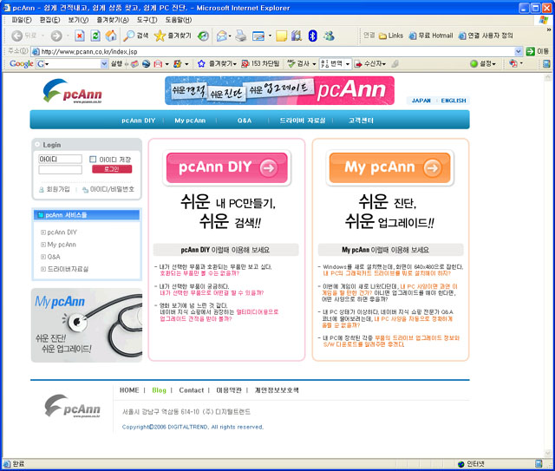This screenshot has height=471, width=555.
Task: Open the 번역 translate dropdown arrow
Action: pyautogui.click(x=348, y=64)
